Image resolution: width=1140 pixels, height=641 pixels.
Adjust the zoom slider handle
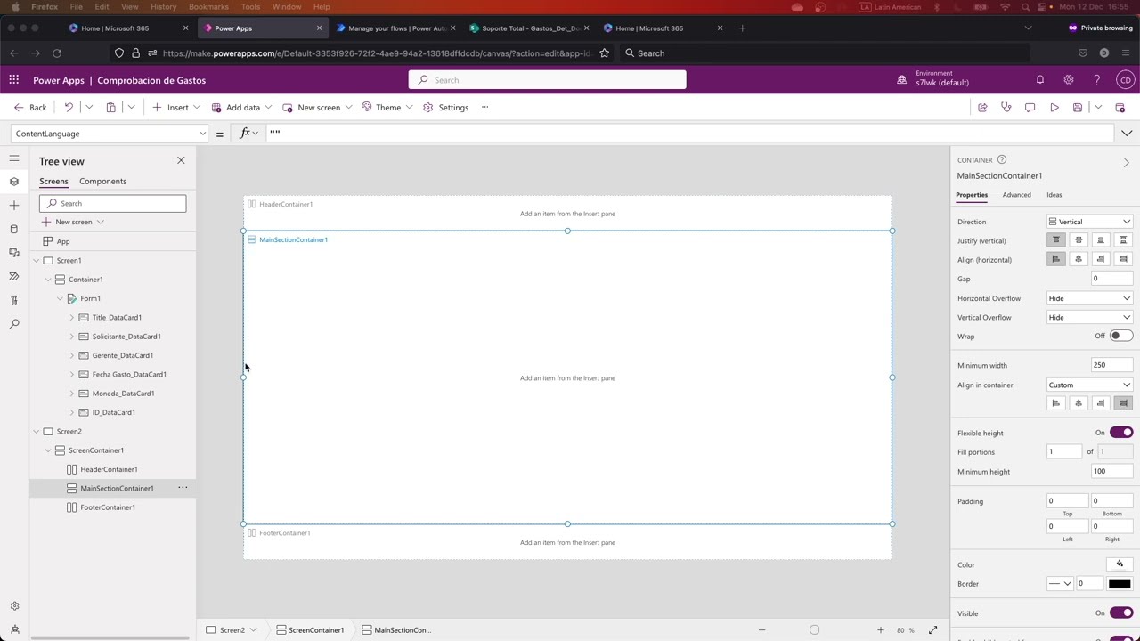[x=814, y=630]
